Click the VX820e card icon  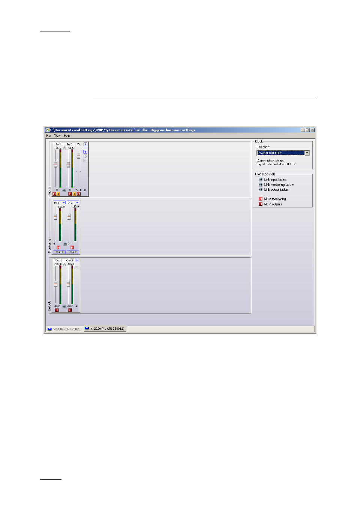point(49,329)
